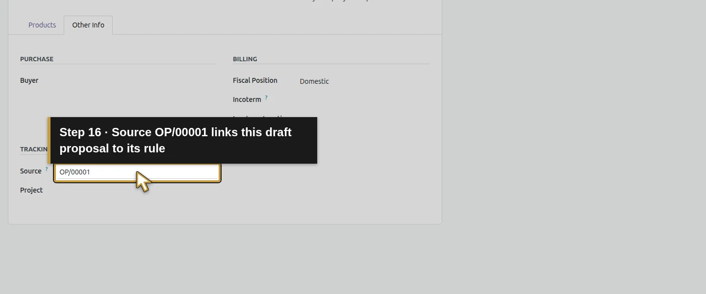
Task: Click the Buyer field label
Action: (29, 80)
